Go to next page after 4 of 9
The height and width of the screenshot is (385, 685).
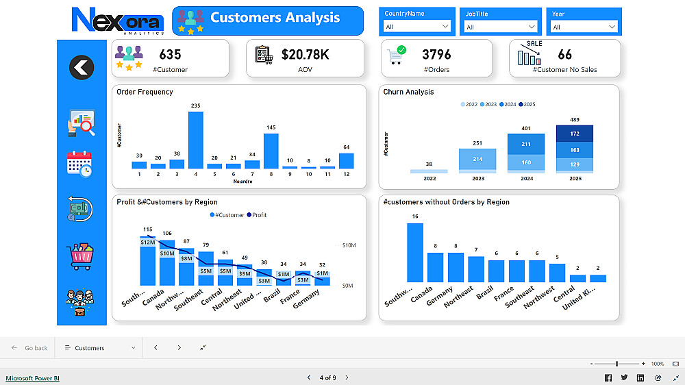347,377
